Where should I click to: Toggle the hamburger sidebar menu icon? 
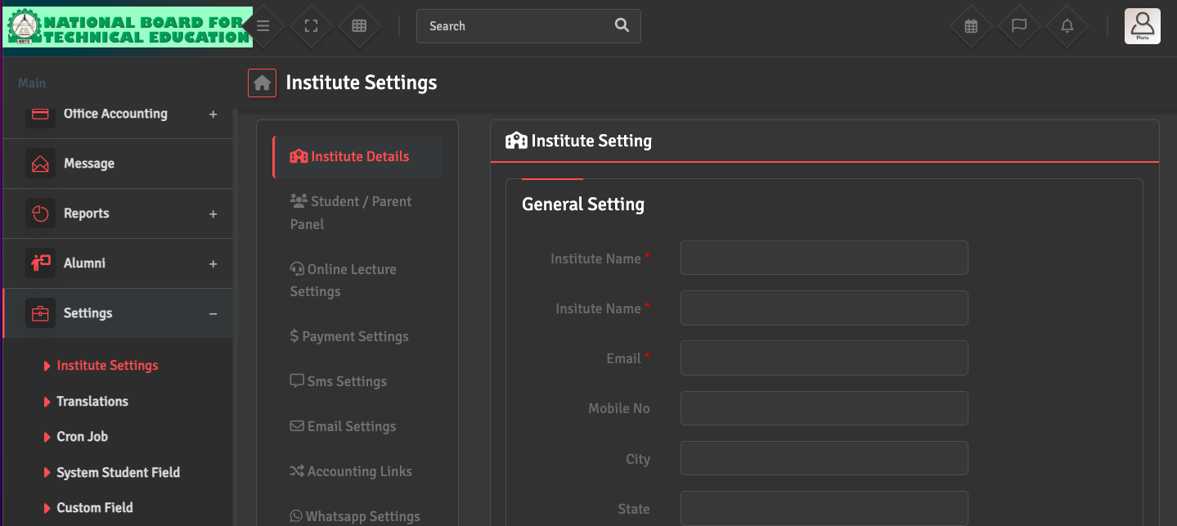click(x=263, y=26)
